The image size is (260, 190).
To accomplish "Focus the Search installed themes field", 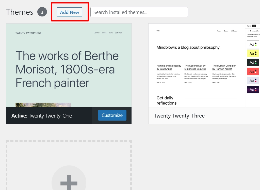I will point(139,12).
